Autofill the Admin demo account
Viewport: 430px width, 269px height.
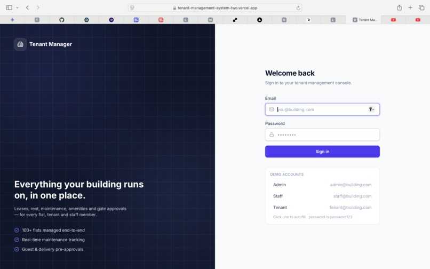click(x=322, y=185)
